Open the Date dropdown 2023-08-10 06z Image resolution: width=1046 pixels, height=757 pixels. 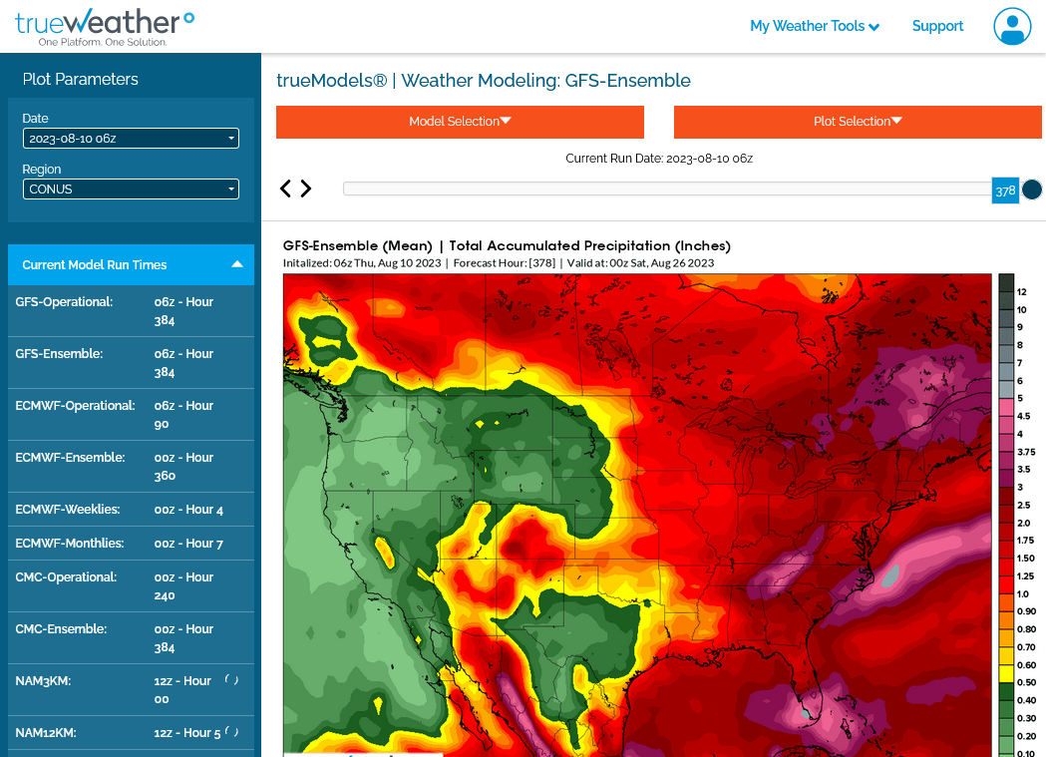[x=131, y=138]
